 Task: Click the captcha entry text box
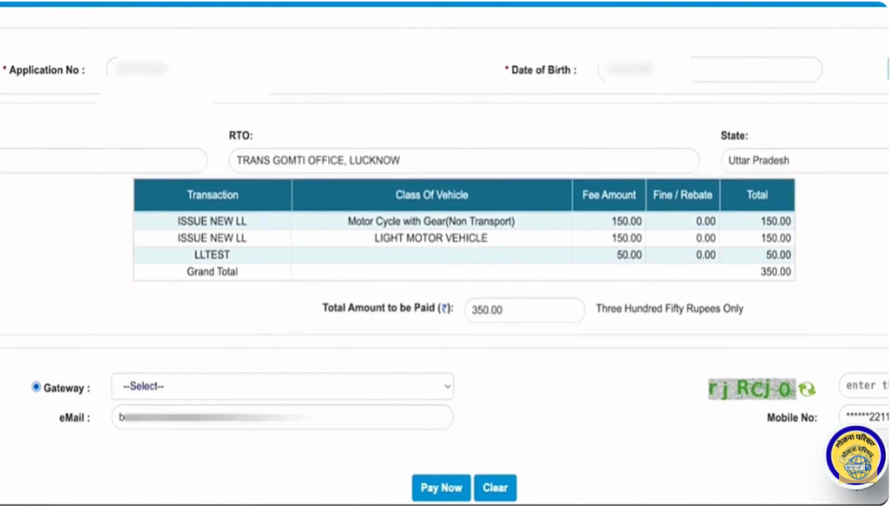864,386
